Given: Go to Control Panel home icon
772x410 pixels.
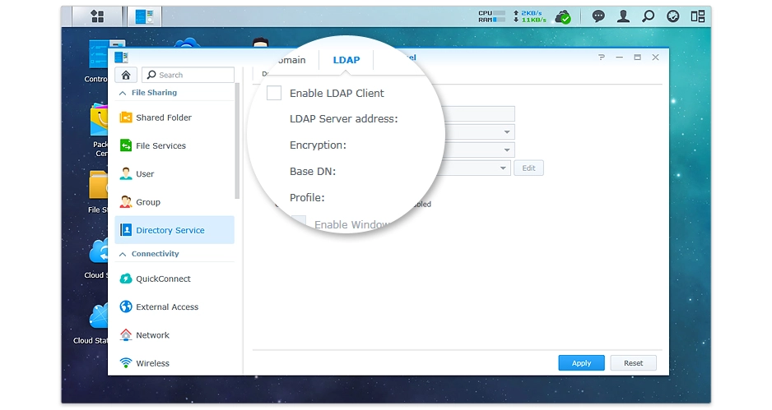Looking at the screenshot, I should coord(126,75).
